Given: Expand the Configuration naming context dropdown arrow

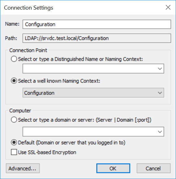Looking at the screenshot, I should coord(160,93).
